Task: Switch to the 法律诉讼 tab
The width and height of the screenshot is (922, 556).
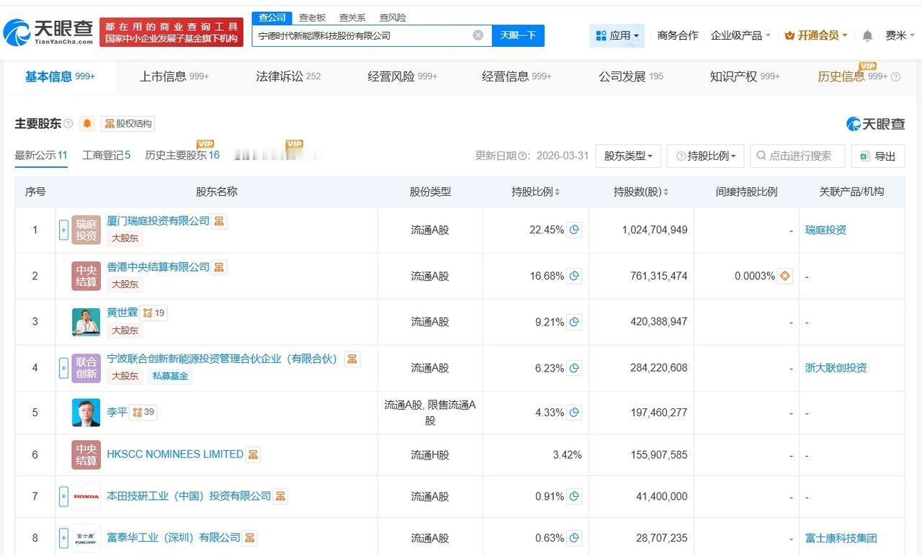Action: [x=287, y=76]
